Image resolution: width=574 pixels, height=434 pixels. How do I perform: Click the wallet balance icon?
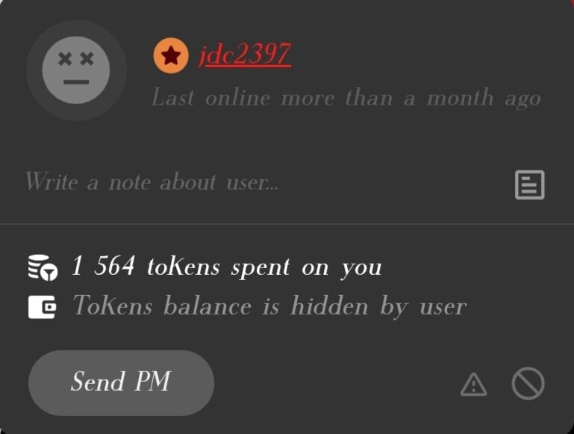42,307
